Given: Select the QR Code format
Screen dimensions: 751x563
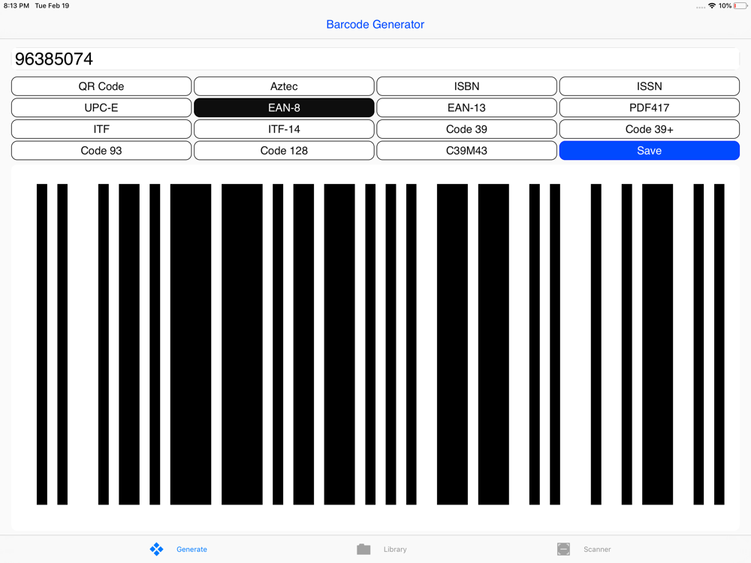Looking at the screenshot, I should [101, 86].
